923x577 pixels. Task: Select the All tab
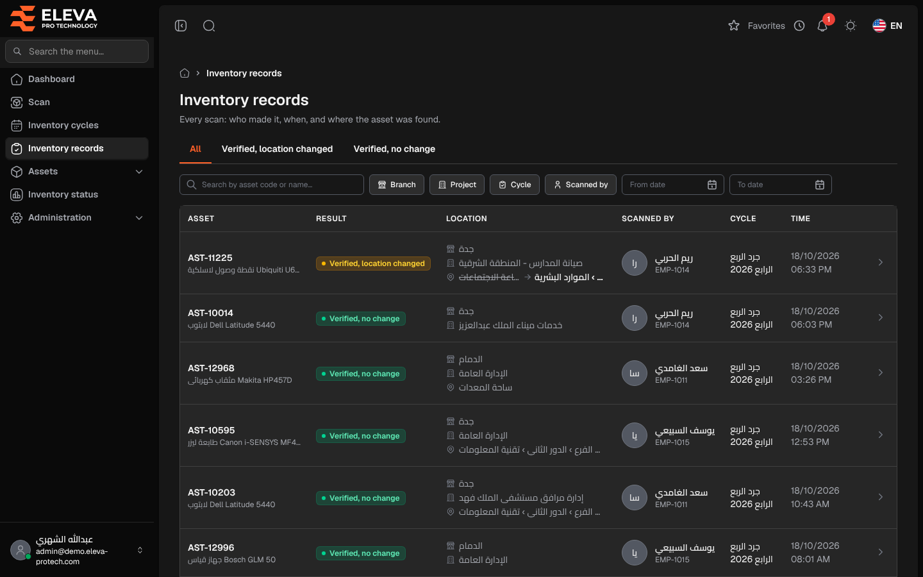195,149
